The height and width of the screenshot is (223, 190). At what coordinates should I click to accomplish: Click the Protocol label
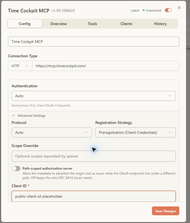click(x=19, y=123)
